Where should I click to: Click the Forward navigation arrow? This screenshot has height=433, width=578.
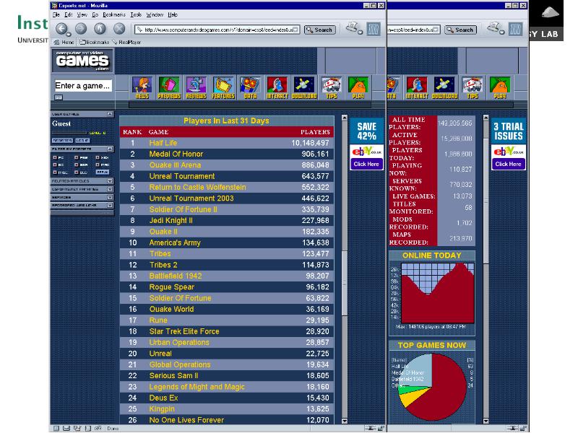point(81,28)
